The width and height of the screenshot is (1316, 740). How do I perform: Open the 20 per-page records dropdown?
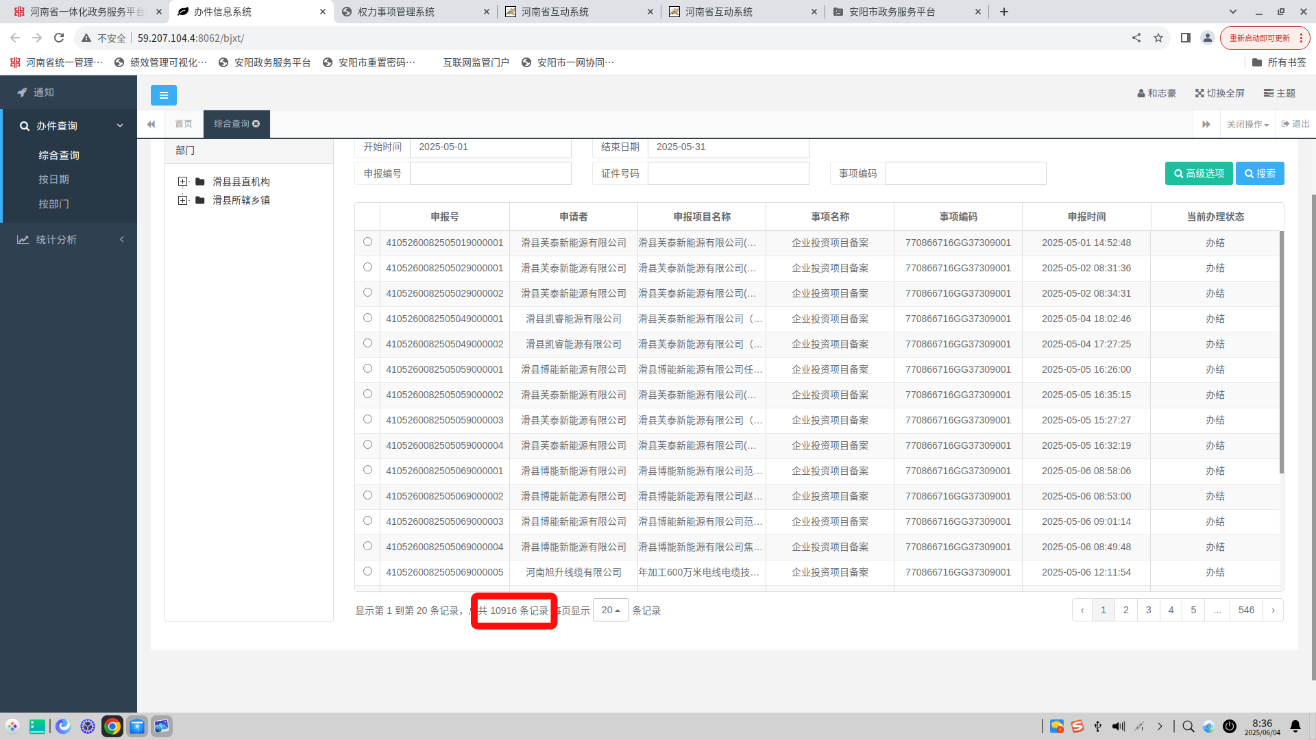click(610, 610)
